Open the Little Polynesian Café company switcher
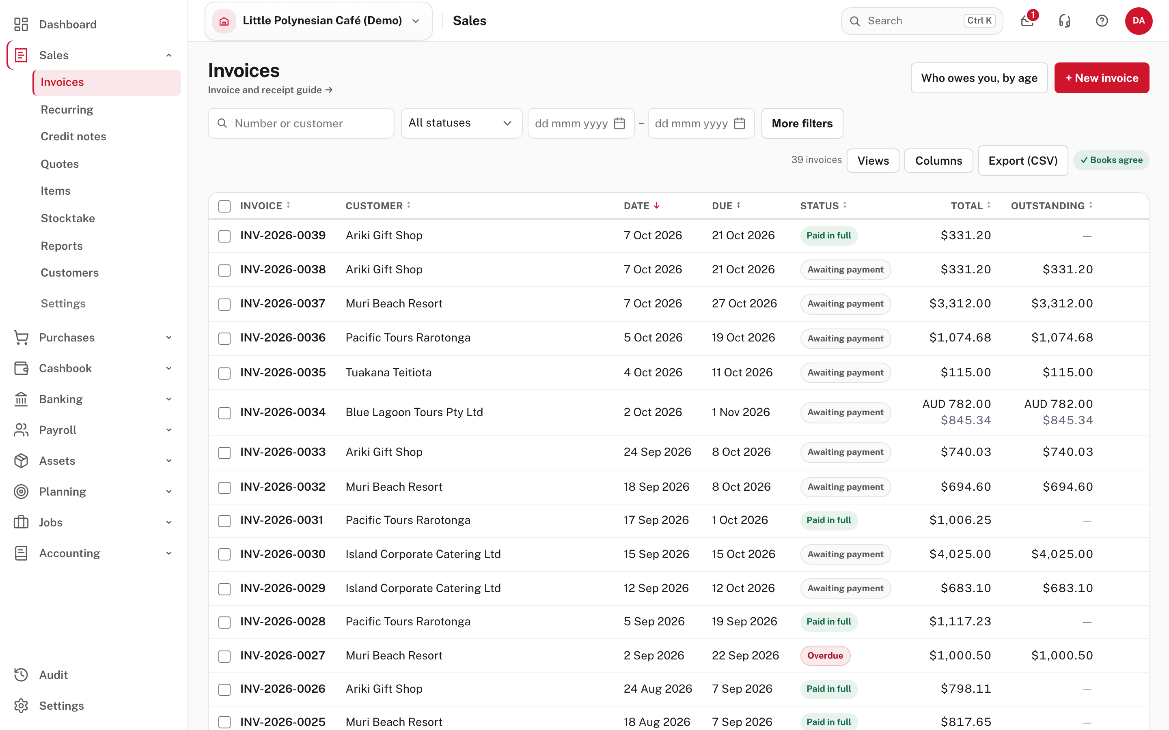This screenshot has height=730, width=1169. tap(318, 21)
